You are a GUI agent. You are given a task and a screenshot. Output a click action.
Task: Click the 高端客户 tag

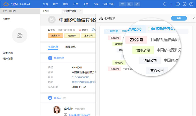tap(72, 36)
